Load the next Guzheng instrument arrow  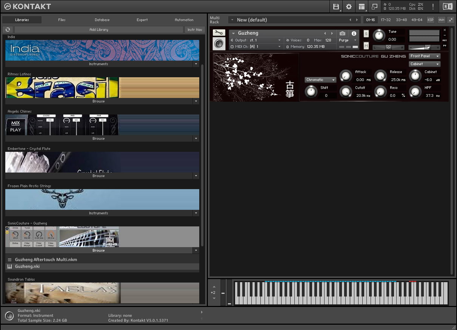332,34
